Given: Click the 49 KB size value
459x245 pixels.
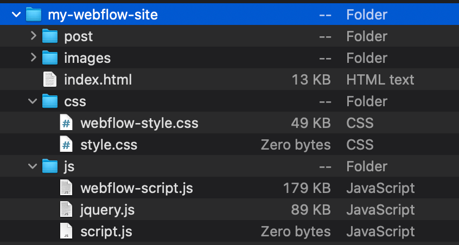Looking at the screenshot, I should click(311, 123).
